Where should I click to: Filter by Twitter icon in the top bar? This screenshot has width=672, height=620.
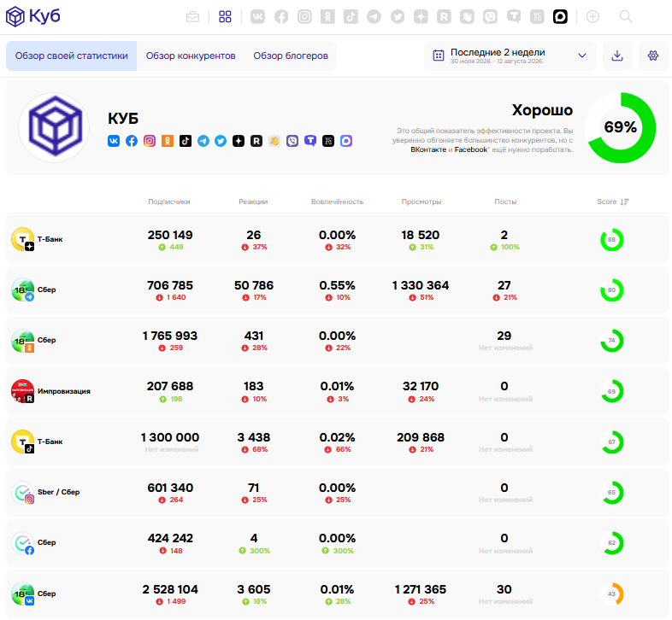coord(398,17)
